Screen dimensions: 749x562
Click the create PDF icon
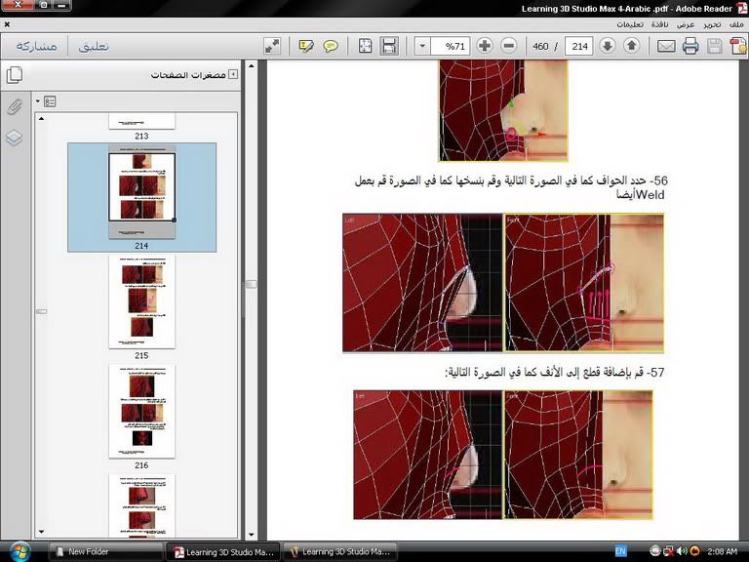(x=738, y=47)
